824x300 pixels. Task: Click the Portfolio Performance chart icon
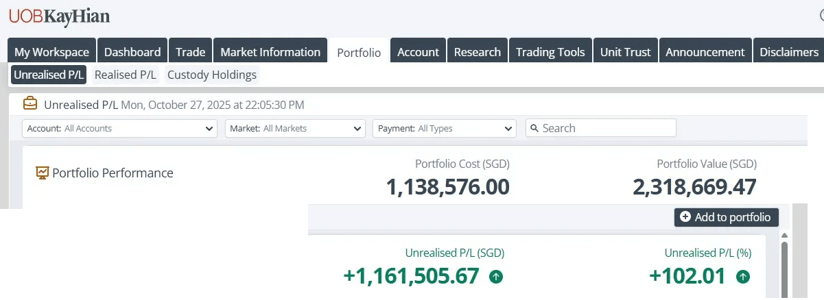tap(43, 173)
